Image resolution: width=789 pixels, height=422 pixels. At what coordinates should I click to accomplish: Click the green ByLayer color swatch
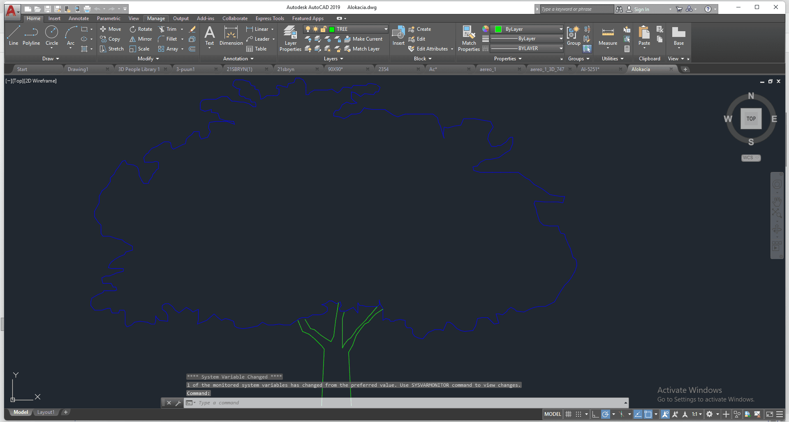(498, 29)
